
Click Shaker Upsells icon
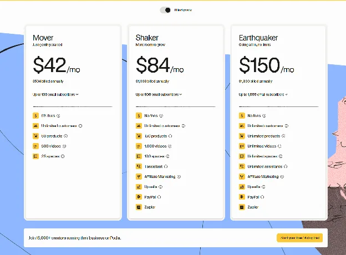139,187
